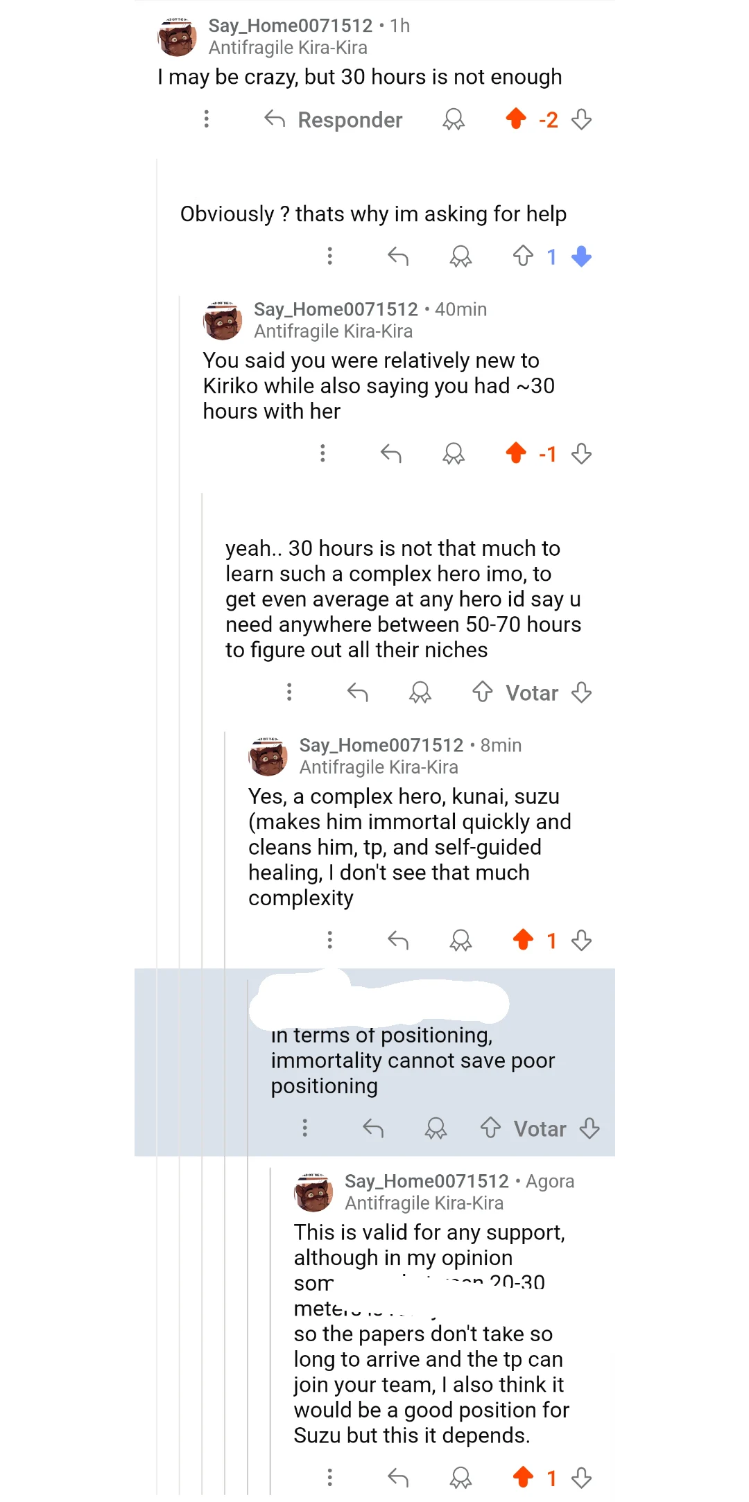Open options menu on the -1 scored comment
The image size is (749, 1502).
[x=322, y=453]
